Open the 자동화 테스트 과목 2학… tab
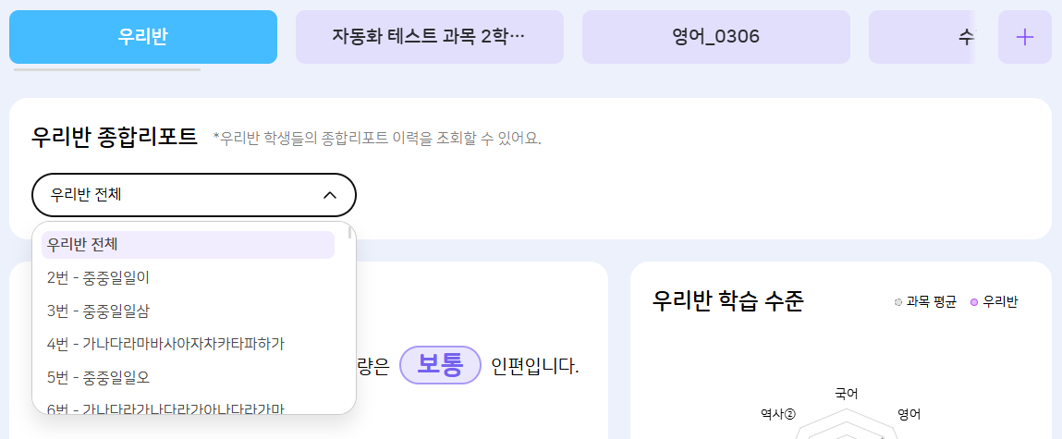The height and width of the screenshot is (439, 1062). 429,37
